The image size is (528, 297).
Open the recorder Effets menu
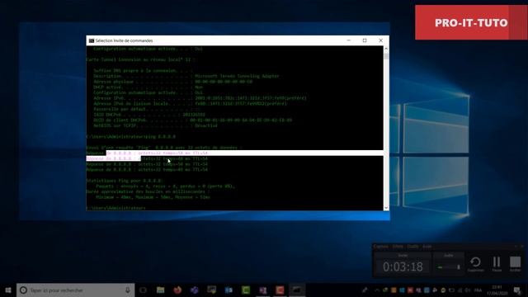point(398,247)
